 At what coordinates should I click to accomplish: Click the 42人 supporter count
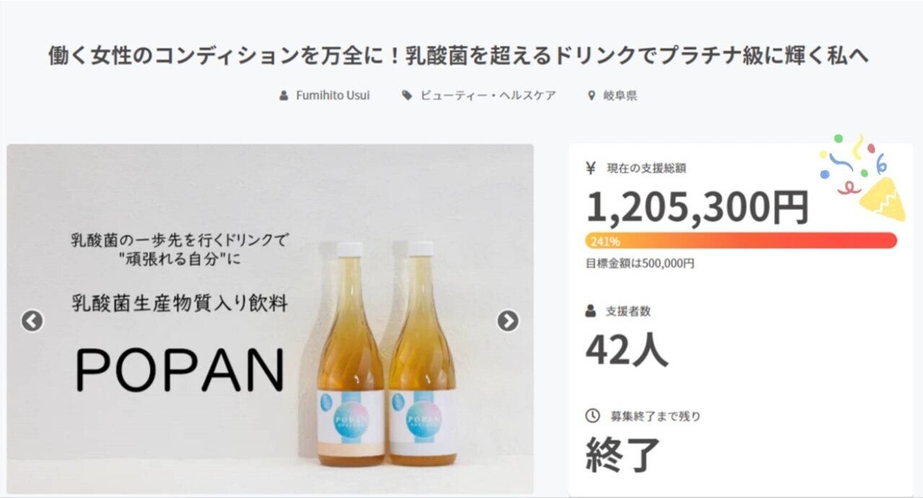(627, 350)
